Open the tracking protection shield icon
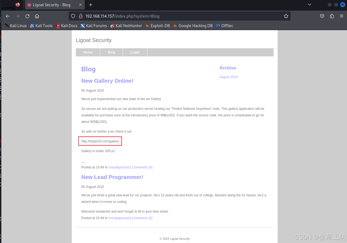 (73, 16)
